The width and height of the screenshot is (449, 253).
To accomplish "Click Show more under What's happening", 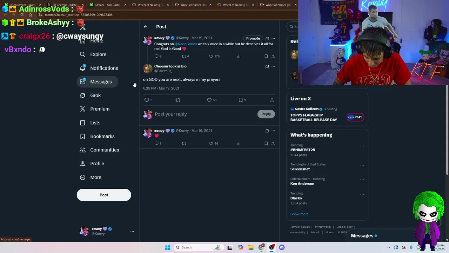I will 299,214.
